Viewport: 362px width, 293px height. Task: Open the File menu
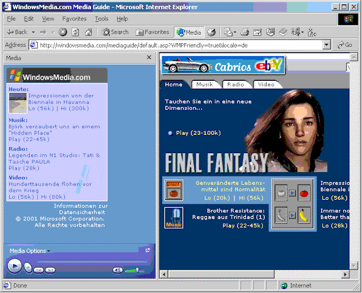click(x=11, y=19)
